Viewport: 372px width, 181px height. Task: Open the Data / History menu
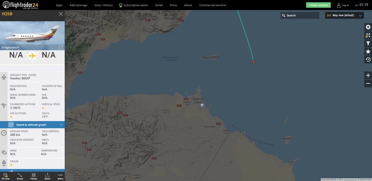[103, 5]
